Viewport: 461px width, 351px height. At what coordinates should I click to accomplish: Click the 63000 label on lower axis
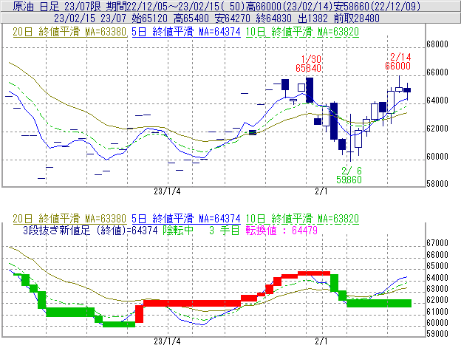tap(437, 289)
